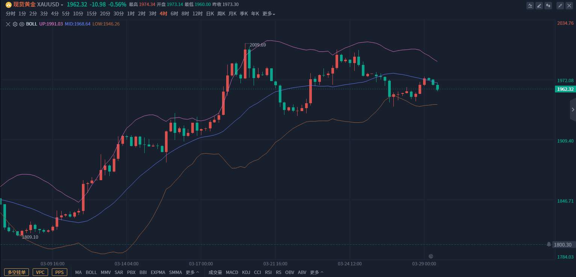This screenshot has height=277, width=576.
Task: Select the 分时 timeframe
Action: coord(11,14)
